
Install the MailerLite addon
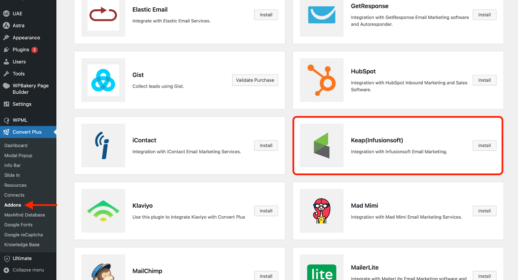point(484,276)
